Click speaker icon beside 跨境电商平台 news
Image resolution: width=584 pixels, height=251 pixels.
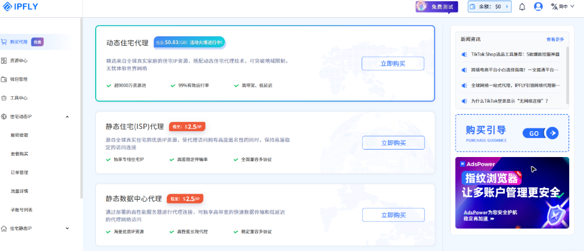tap(464, 70)
